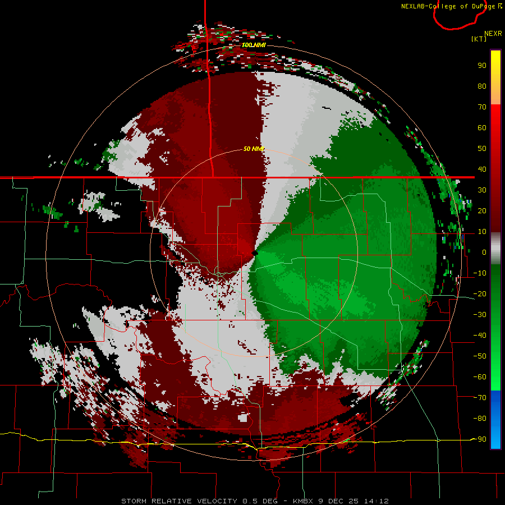Click the "STORM RELATIVE VELOCITY" caption text
This screenshot has height=505, width=505.
point(180,501)
